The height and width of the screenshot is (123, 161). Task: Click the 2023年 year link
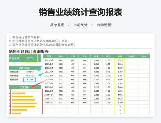coord(24,87)
